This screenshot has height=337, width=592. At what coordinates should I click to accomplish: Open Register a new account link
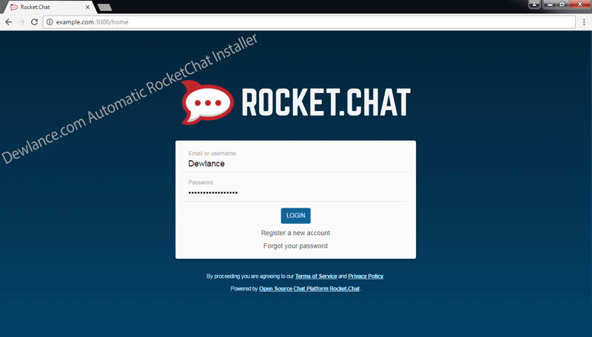pos(295,233)
